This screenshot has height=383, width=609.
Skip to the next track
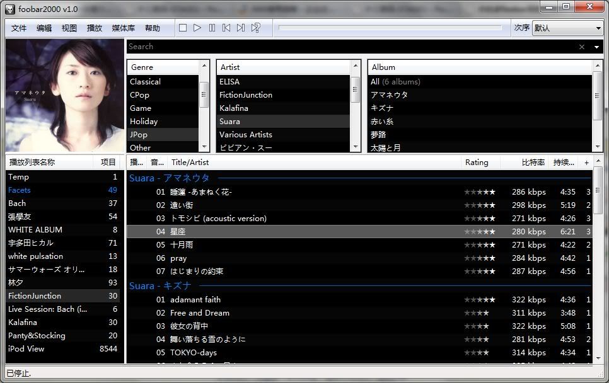[241, 28]
